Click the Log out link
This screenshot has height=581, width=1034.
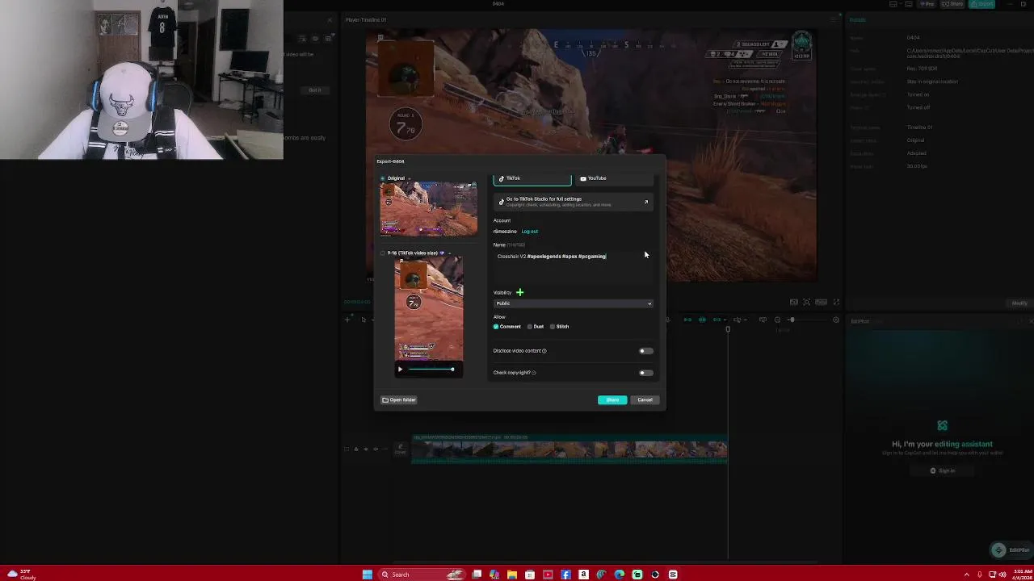tap(530, 232)
